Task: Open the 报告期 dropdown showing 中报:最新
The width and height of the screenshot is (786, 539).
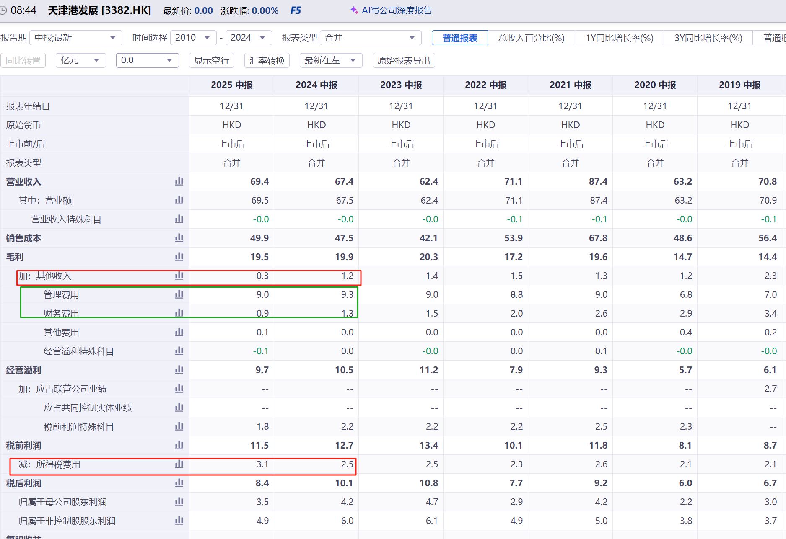Action: (x=75, y=38)
